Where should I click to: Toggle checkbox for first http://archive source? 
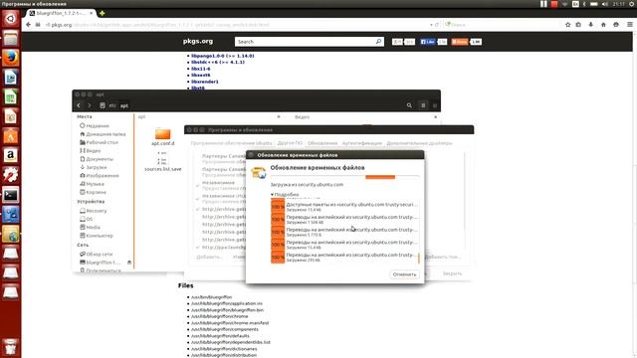click(x=198, y=209)
